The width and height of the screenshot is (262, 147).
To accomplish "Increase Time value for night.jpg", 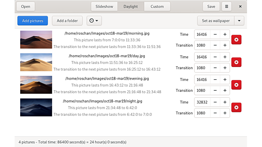I will click(225, 102).
